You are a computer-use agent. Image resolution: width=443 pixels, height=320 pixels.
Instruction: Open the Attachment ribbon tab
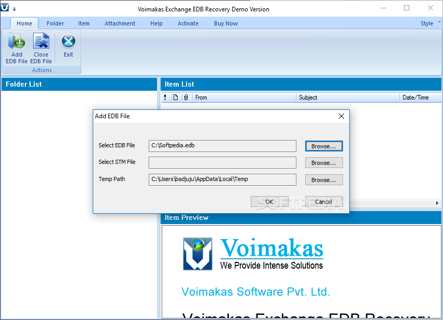(120, 23)
